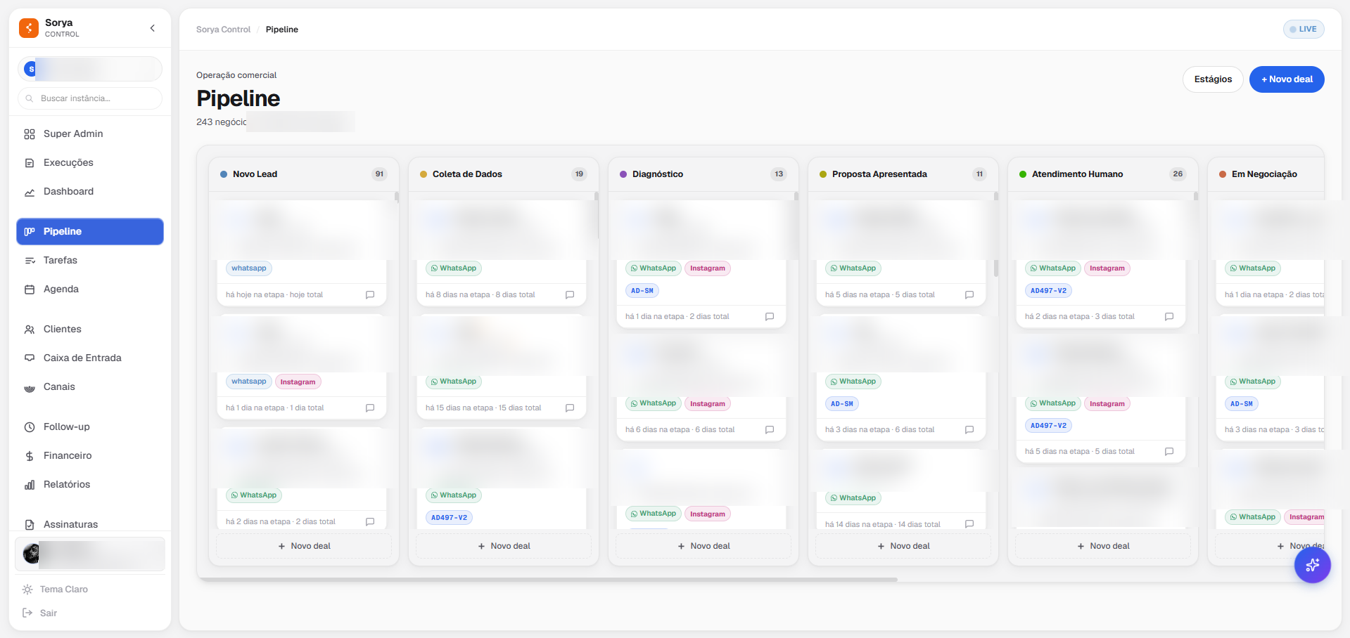Open the user profile card in sidebar
Screen dimensions: 1350x638
[x=90, y=554]
